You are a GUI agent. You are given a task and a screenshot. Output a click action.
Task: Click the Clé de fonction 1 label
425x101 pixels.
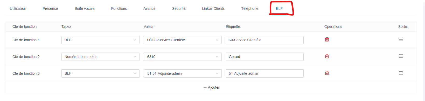[x=26, y=40]
